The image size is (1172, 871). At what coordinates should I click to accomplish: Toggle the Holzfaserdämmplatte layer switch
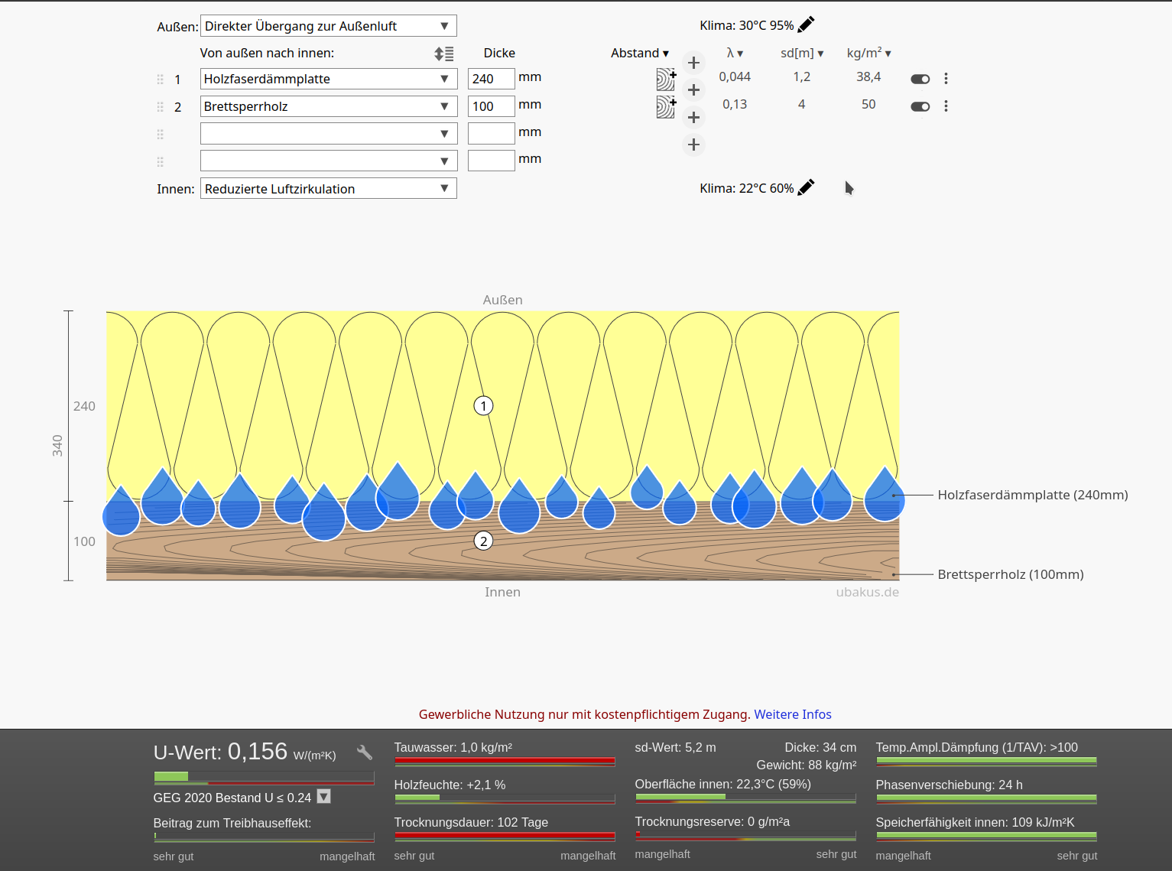coord(920,79)
